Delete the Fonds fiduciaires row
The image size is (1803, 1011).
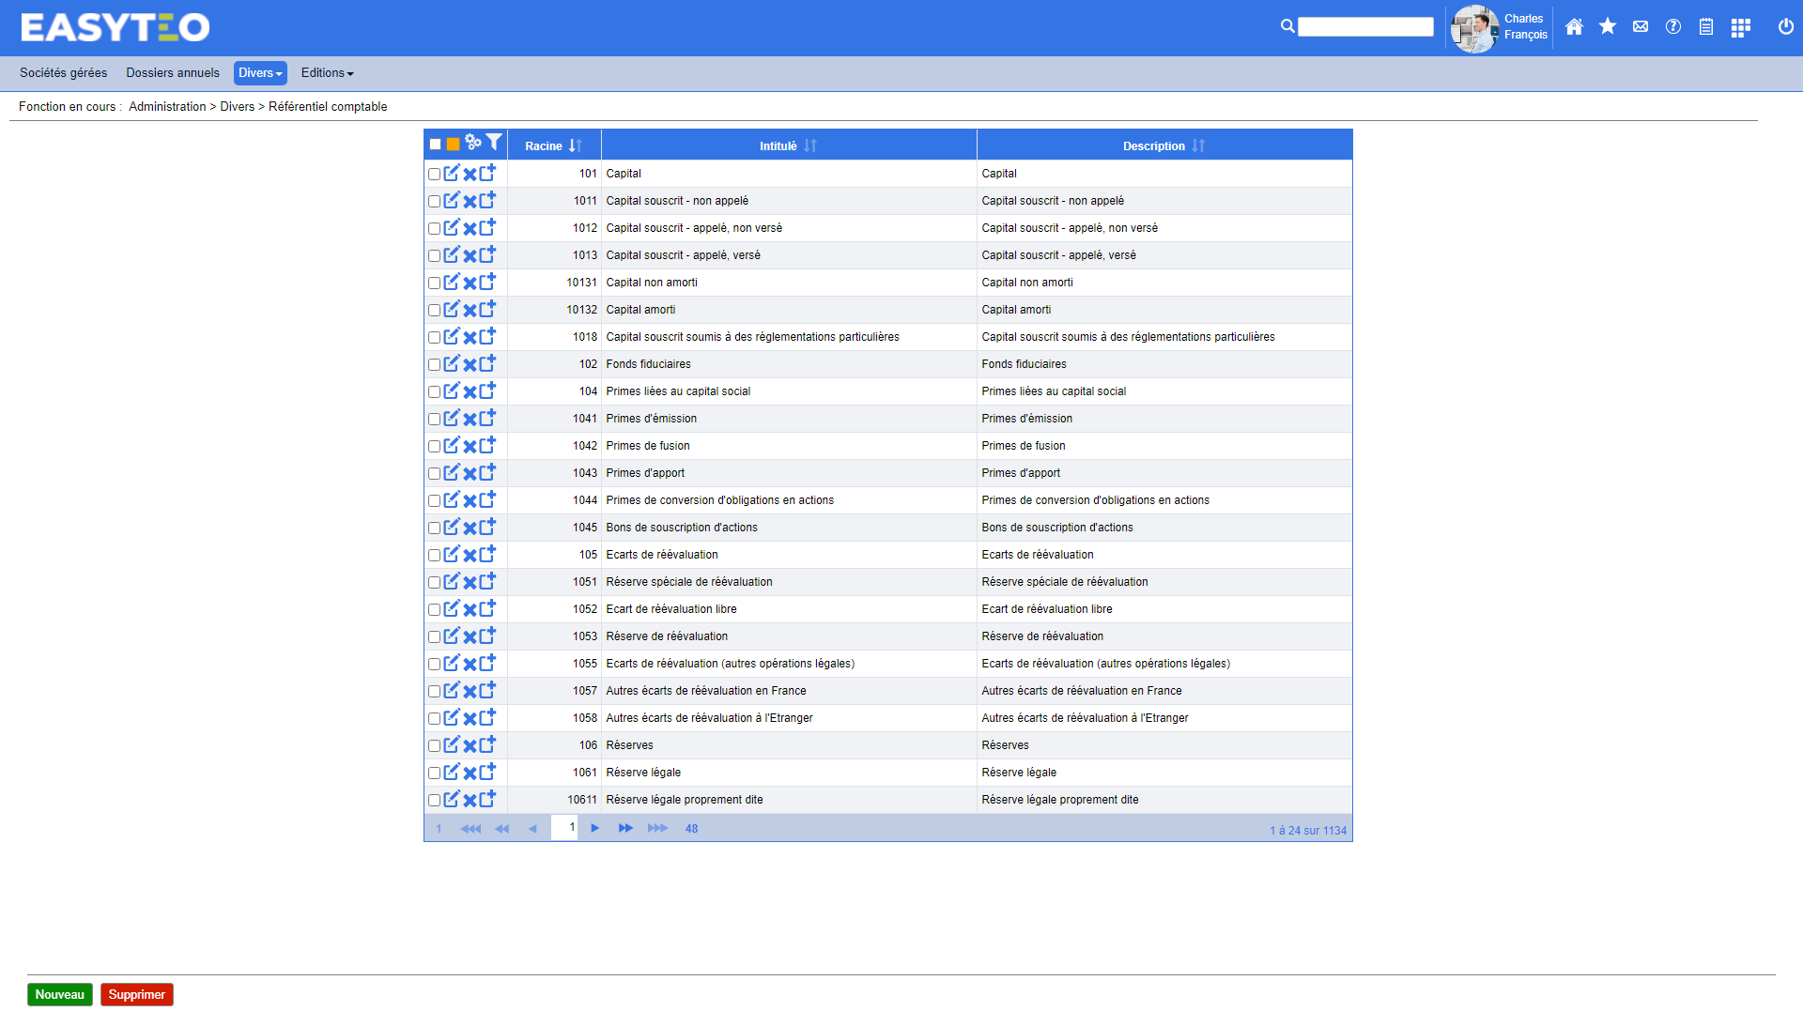[x=470, y=365]
